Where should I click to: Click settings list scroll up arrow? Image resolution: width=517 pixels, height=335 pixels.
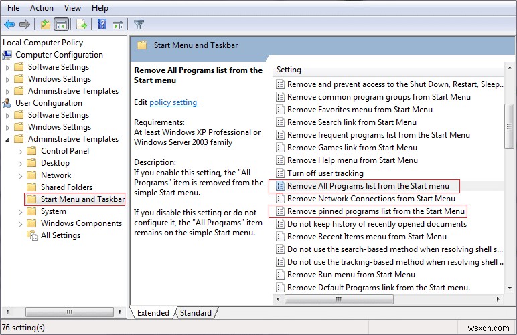[x=510, y=68]
